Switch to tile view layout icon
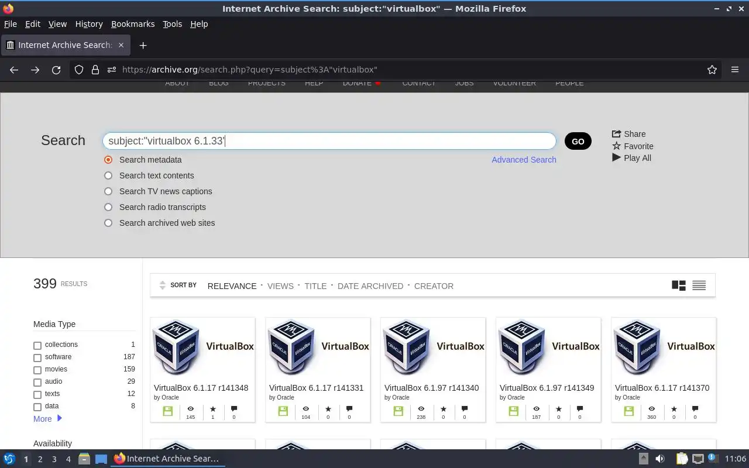 click(x=679, y=285)
